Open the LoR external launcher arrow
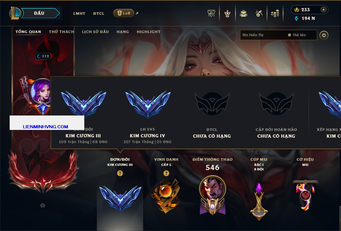The height and width of the screenshot is (231, 341). tap(137, 13)
